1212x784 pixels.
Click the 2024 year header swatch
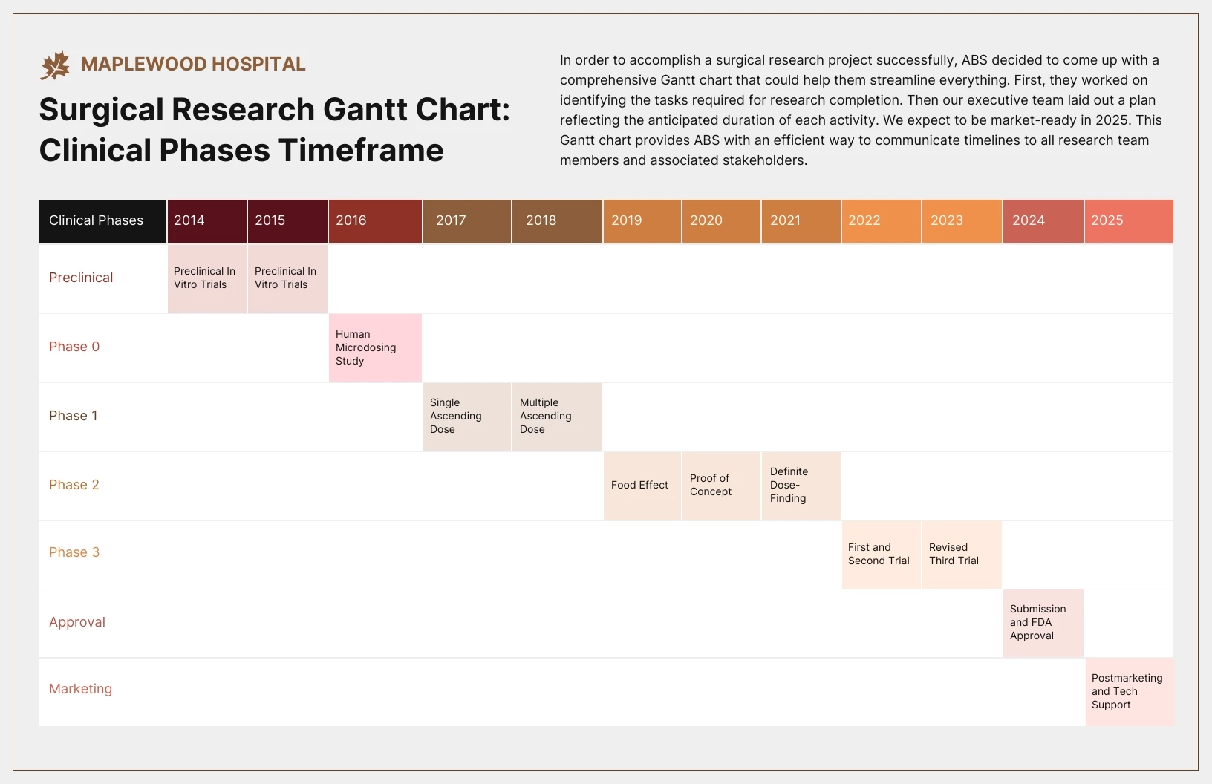point(1042,220)
